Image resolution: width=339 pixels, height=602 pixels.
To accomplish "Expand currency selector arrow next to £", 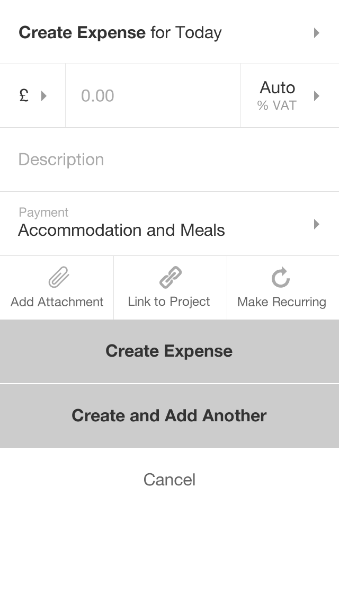I will point(44,96).
